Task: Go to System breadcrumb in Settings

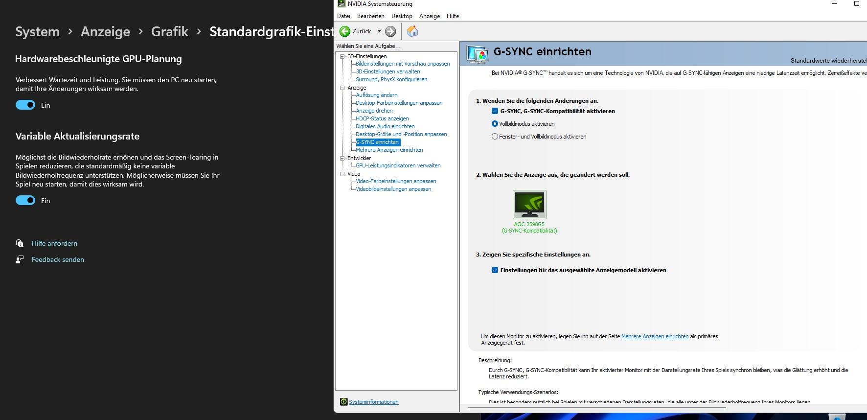Action: coord(37,32)
